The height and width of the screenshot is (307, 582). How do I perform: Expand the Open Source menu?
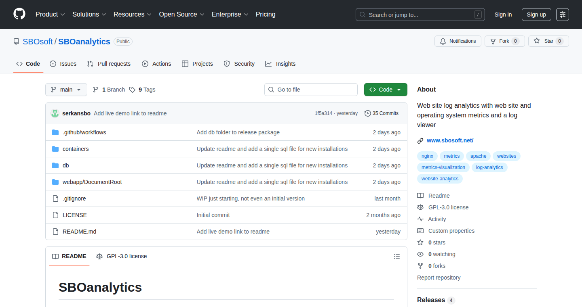182,14
